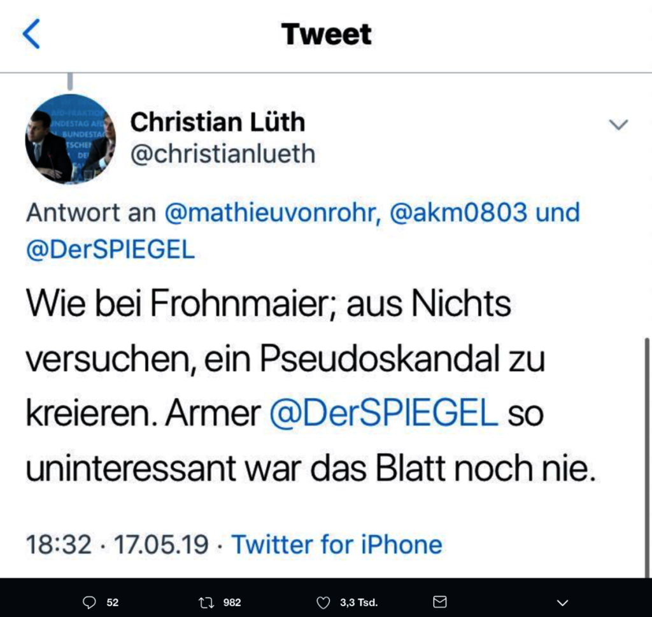Click the vertical scrollbar on the right
This screenshot has height=617, width=652.
647,446
